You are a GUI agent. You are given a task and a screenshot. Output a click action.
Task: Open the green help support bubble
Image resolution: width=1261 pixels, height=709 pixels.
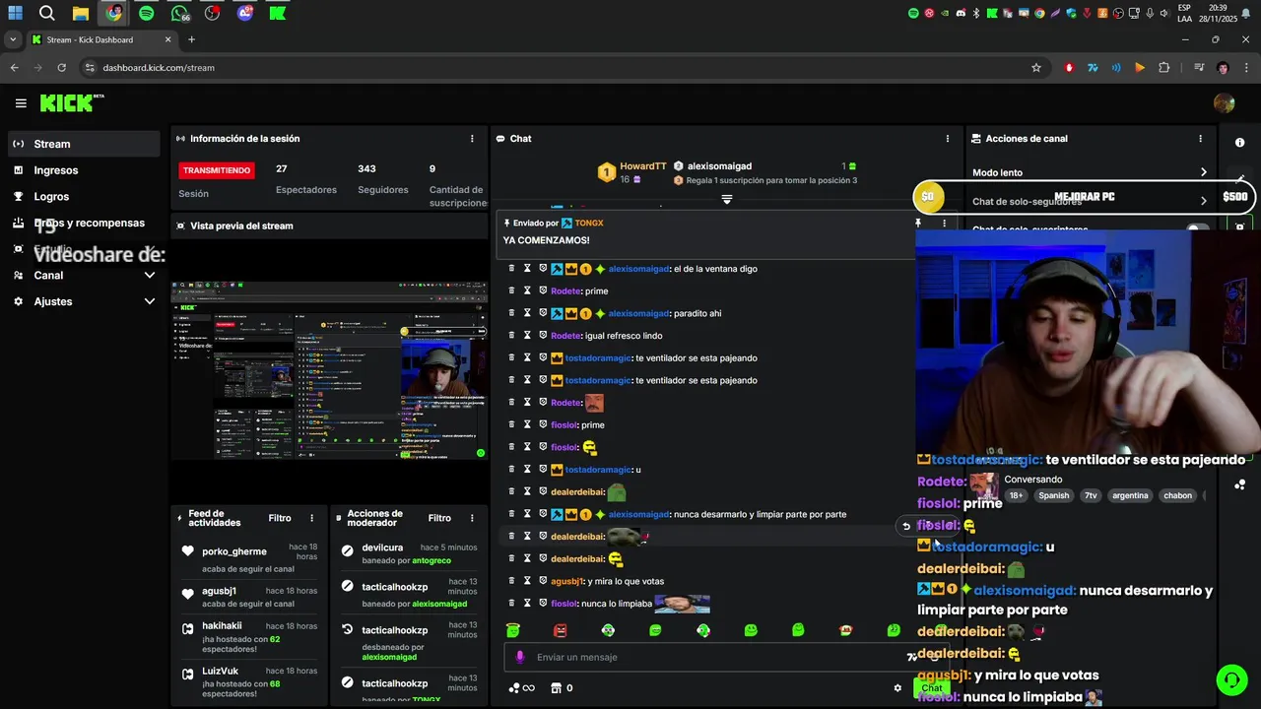pos(1230,680)
